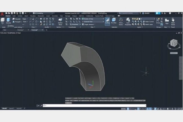Toggle grid display in status bar

(x=128, y=109)
